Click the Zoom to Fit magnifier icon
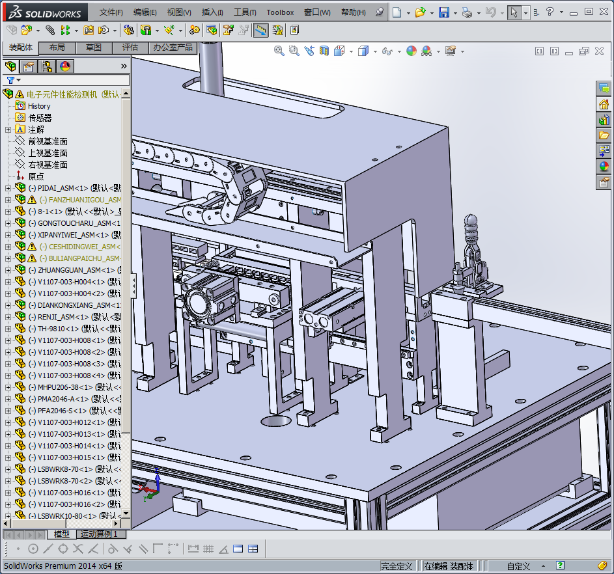Screen dimensions: 614x574 pos(279,51)
